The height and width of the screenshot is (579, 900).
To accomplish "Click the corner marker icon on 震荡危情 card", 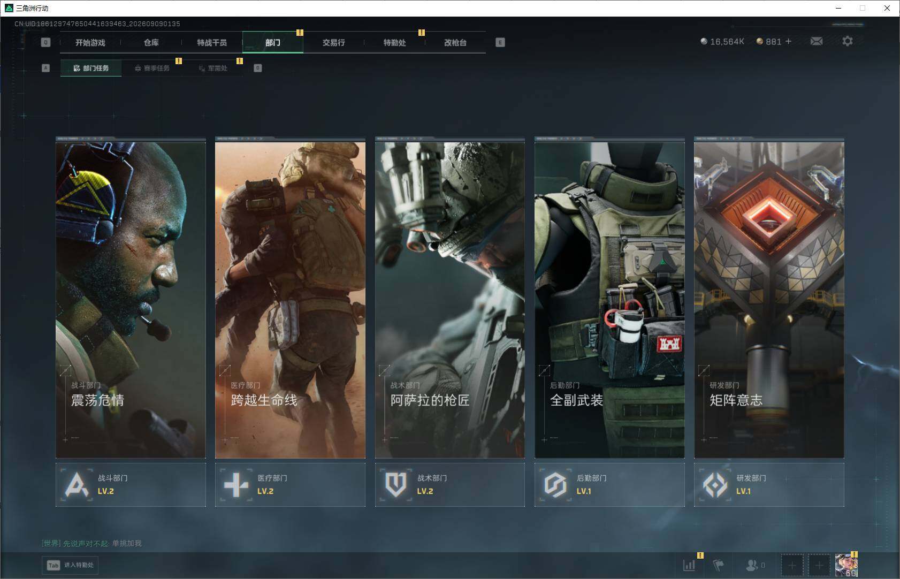I will (x=65, y=370).
